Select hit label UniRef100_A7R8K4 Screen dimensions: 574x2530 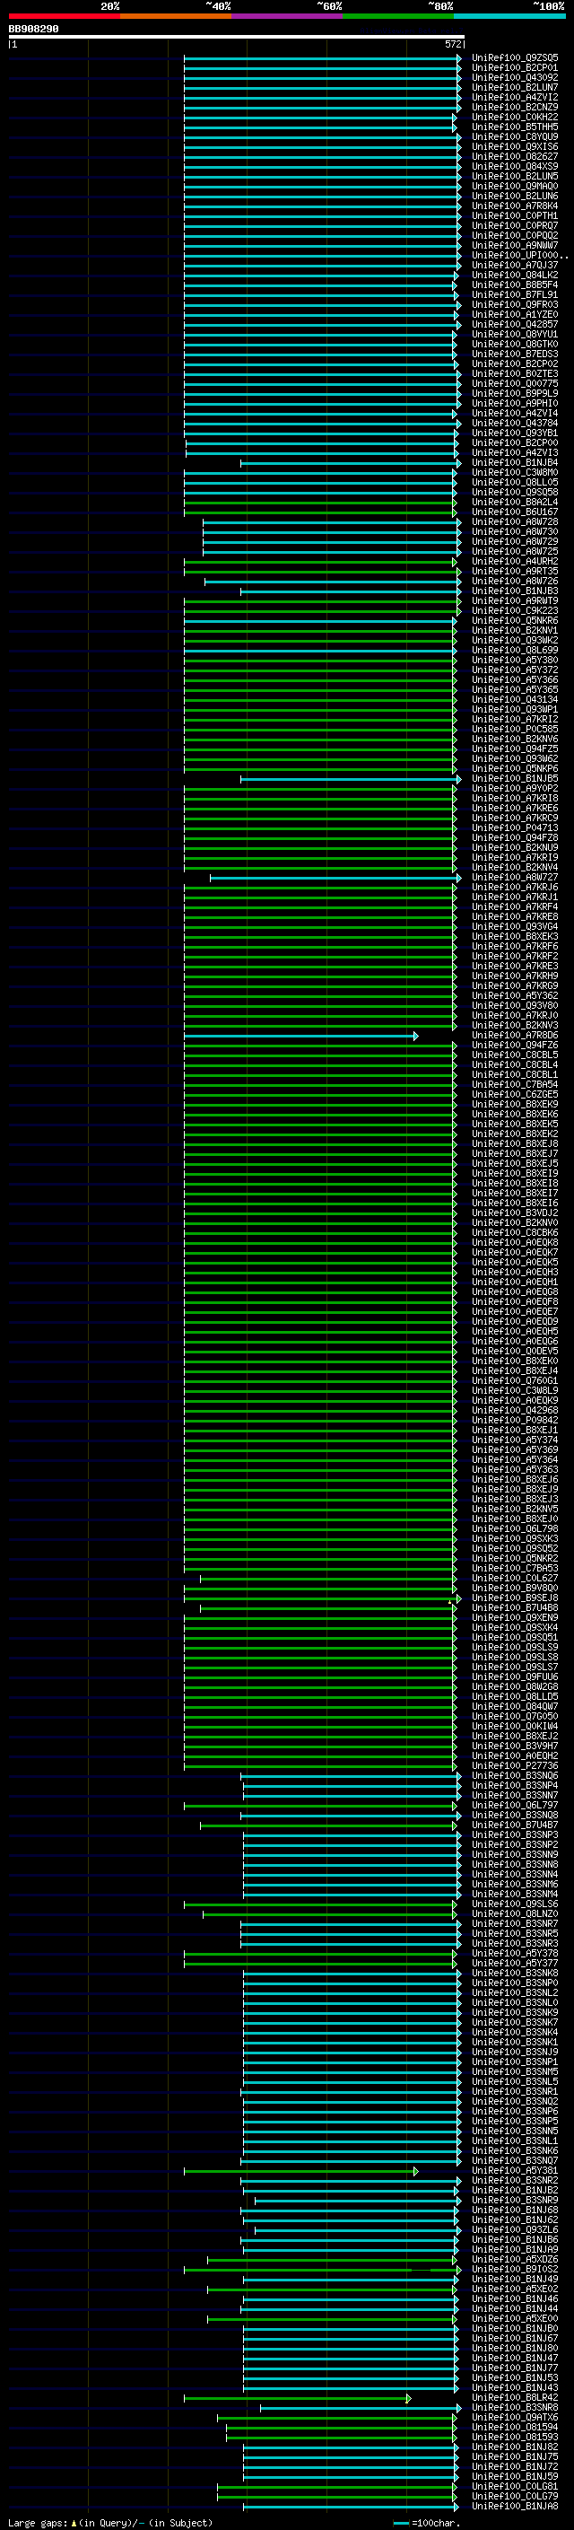click(x=515, y=206)
